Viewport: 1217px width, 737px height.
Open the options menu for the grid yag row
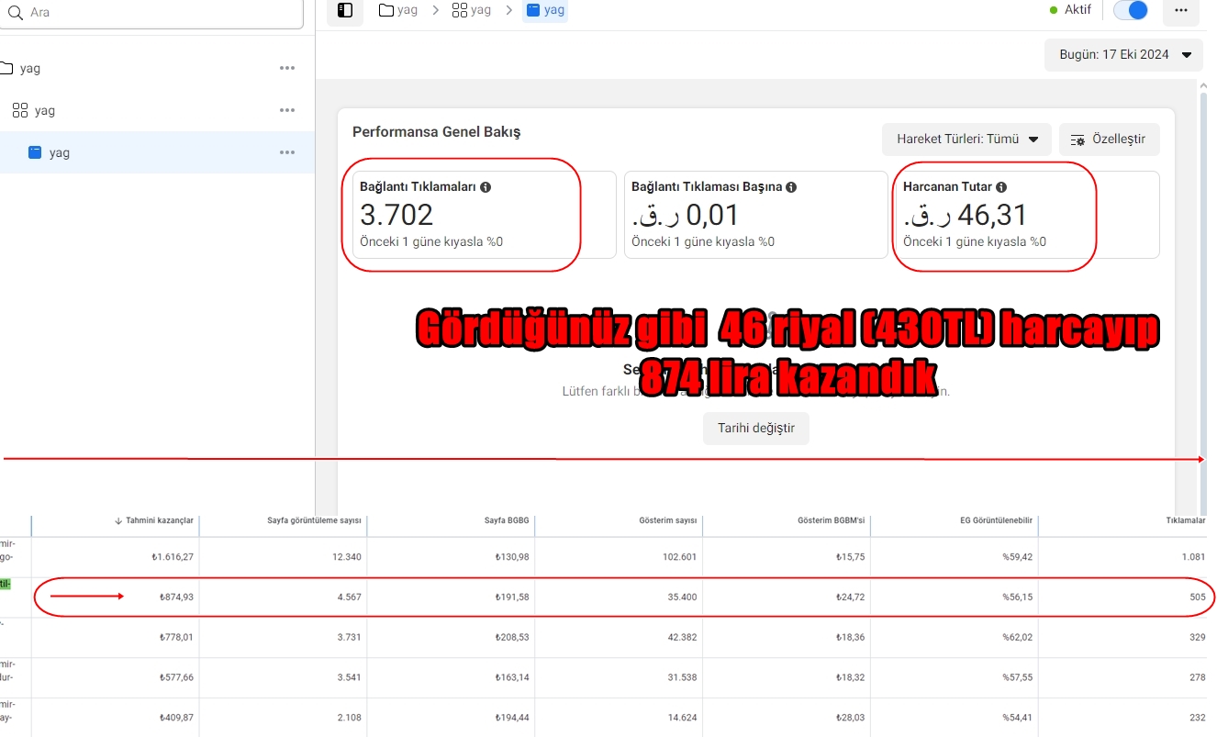click(287, 110)
